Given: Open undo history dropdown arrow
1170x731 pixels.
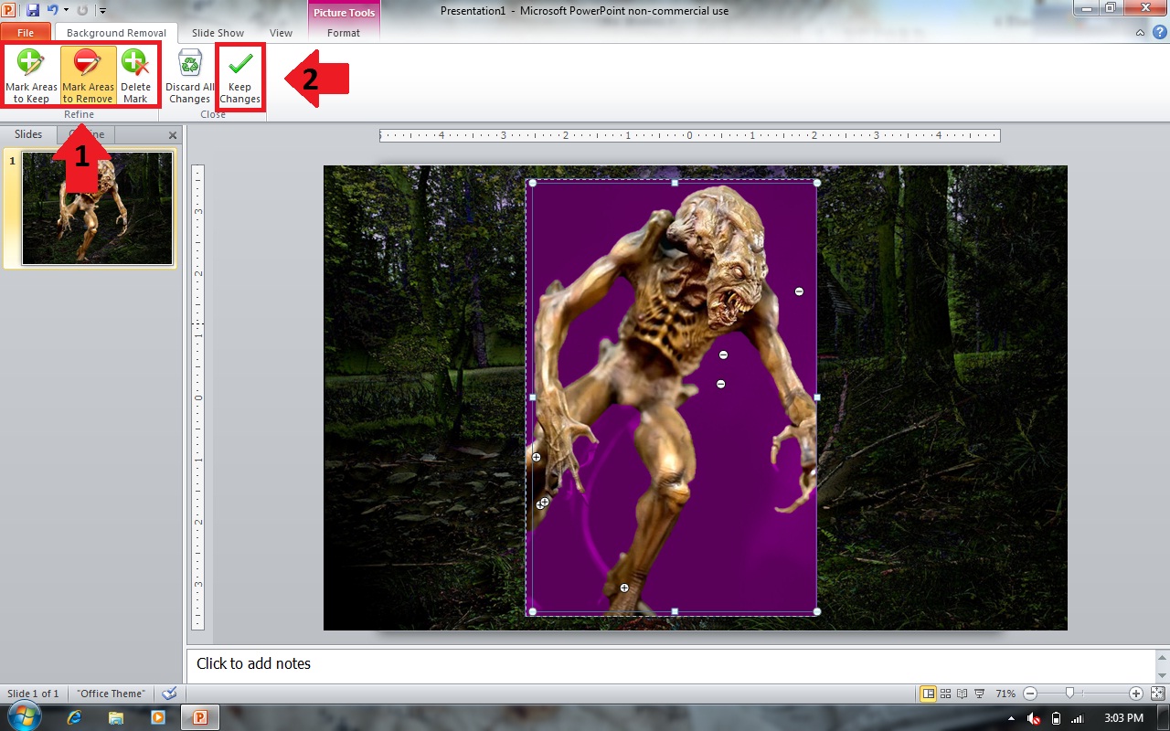Looking at the screenshot, I should click(66, 10).
